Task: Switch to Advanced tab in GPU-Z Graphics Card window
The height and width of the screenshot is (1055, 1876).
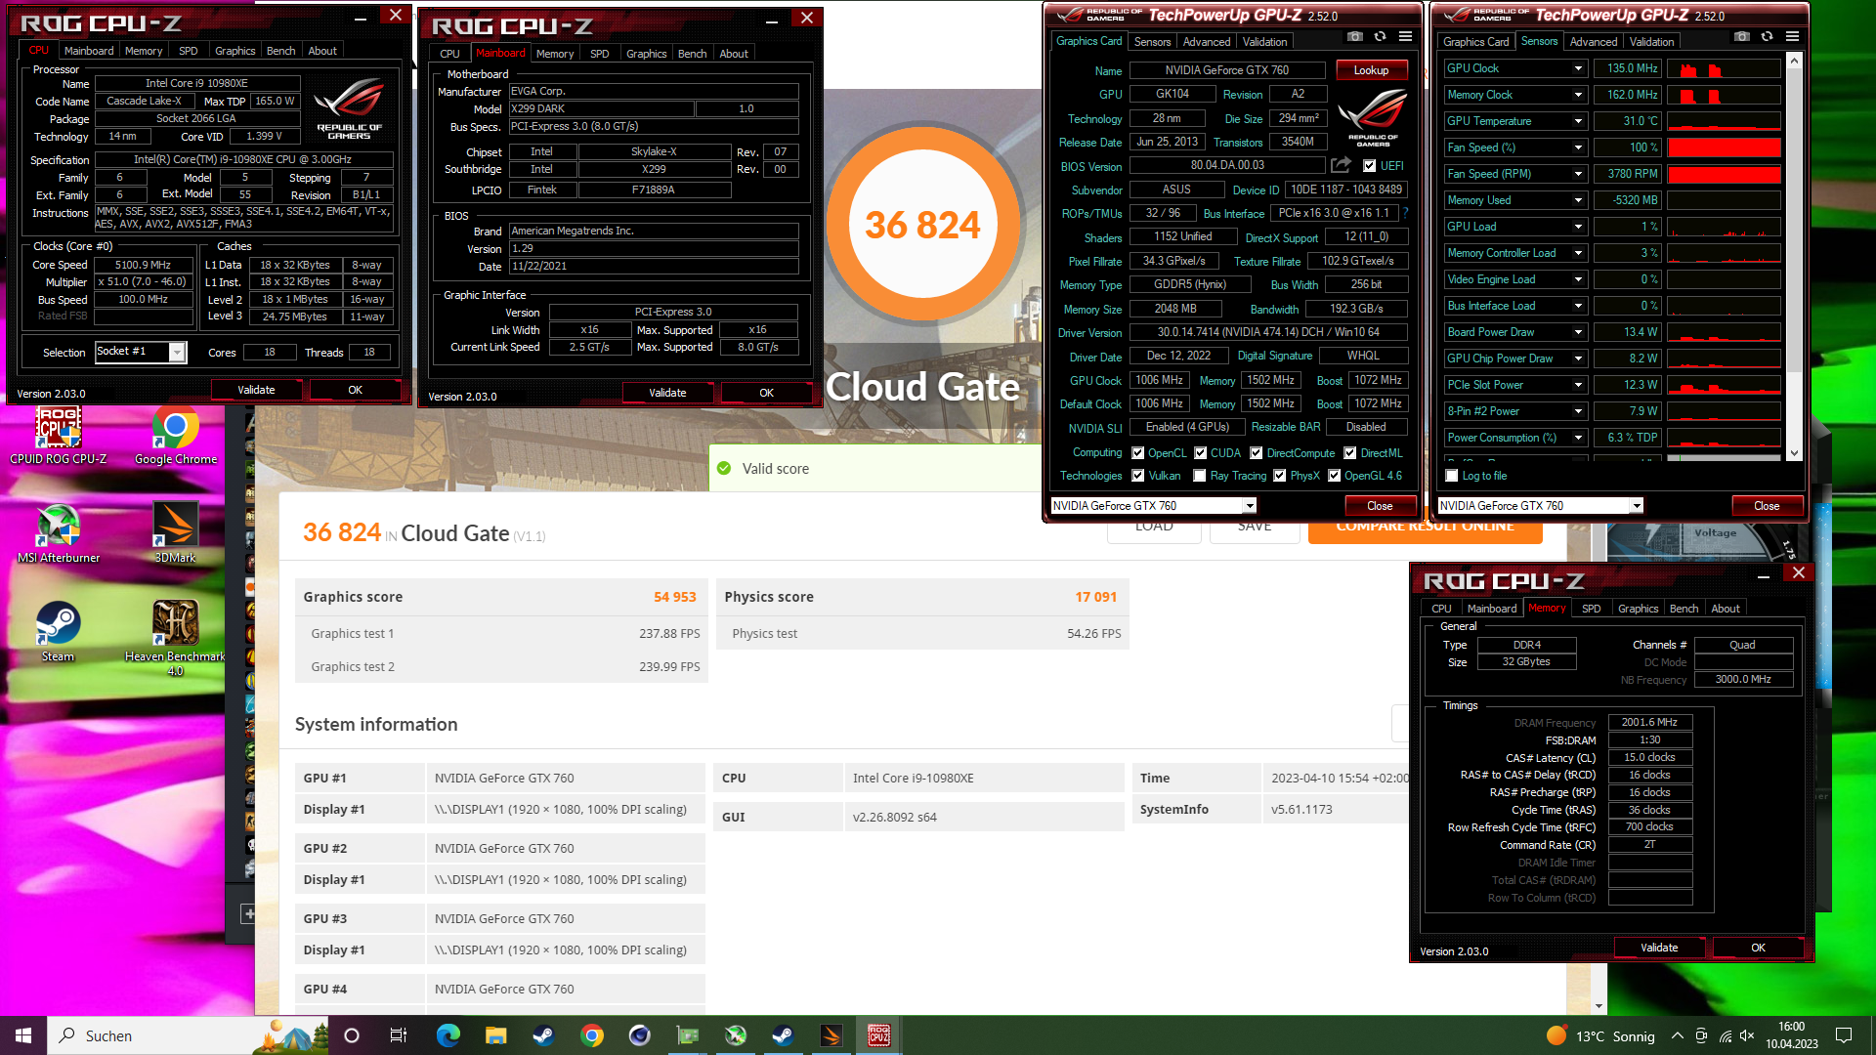Action: pos(1207,42)
